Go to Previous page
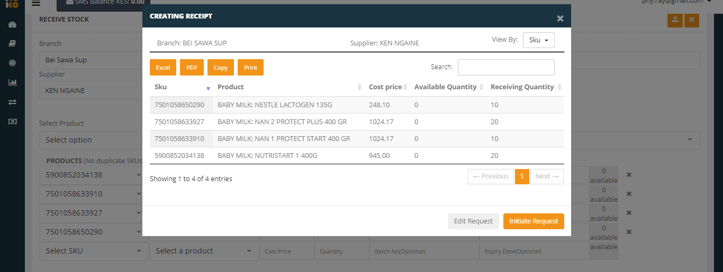 coord(491,176)
